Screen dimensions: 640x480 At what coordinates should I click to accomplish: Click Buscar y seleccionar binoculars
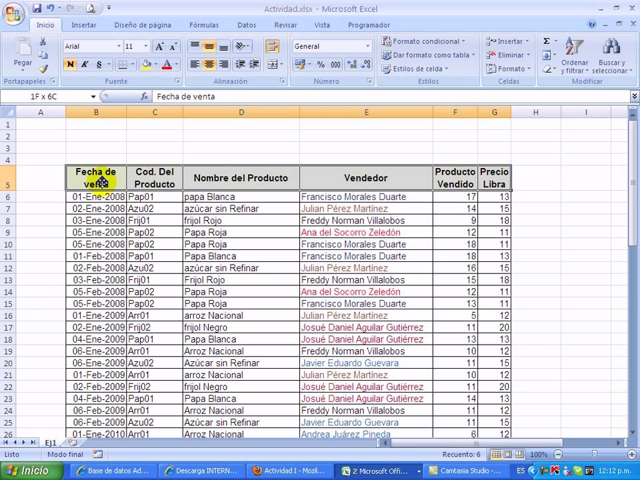pos(611,56)
